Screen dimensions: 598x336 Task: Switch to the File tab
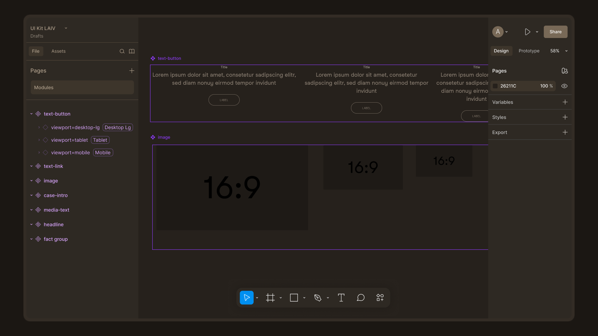coord(36,51)
